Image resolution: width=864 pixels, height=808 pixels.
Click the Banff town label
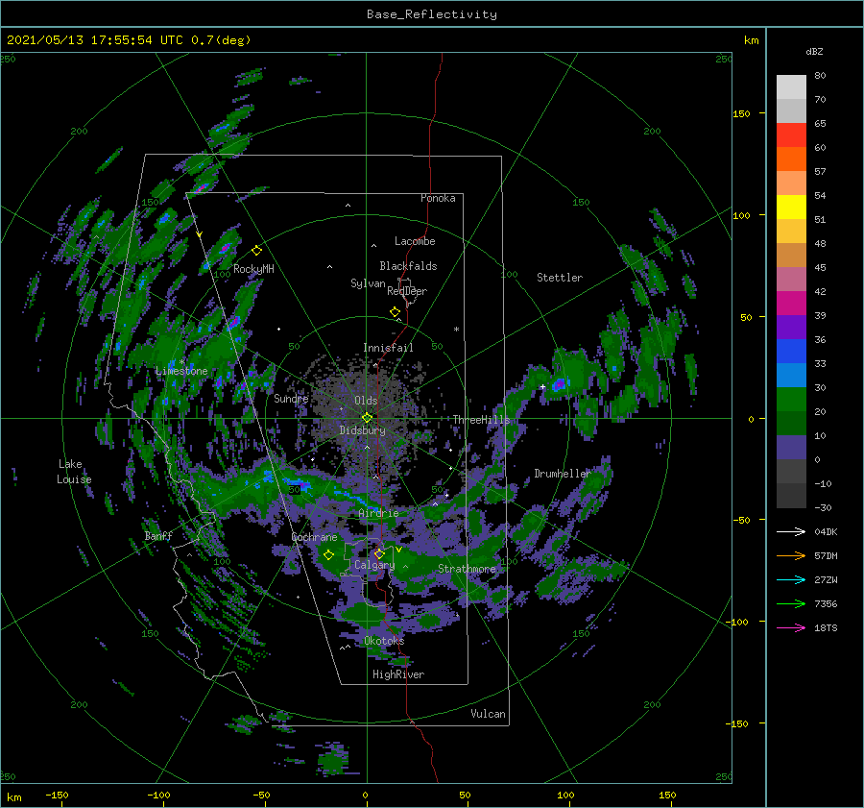158,535
